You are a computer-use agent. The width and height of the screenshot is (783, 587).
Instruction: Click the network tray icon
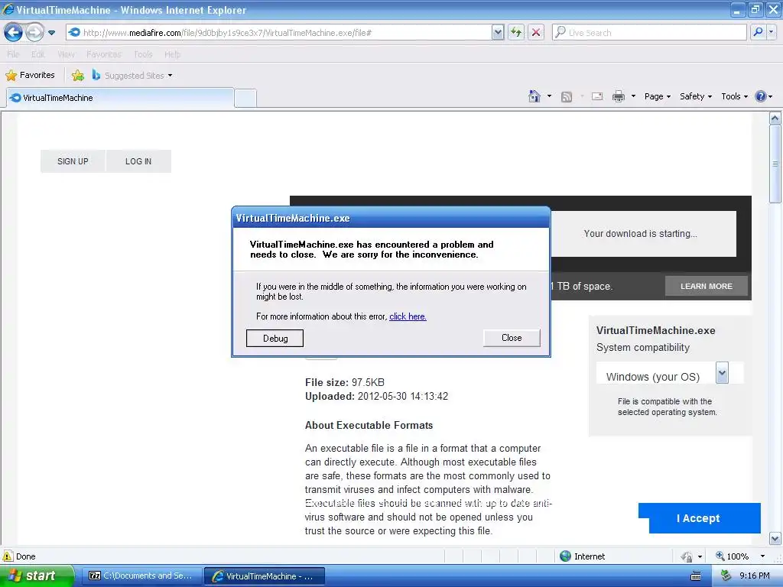[726, 576]
